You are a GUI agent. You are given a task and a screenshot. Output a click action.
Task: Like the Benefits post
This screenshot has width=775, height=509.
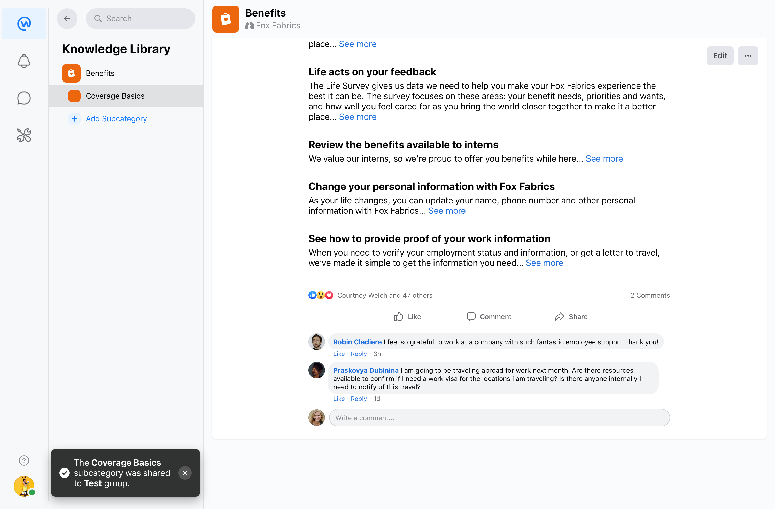click(407, 317)
